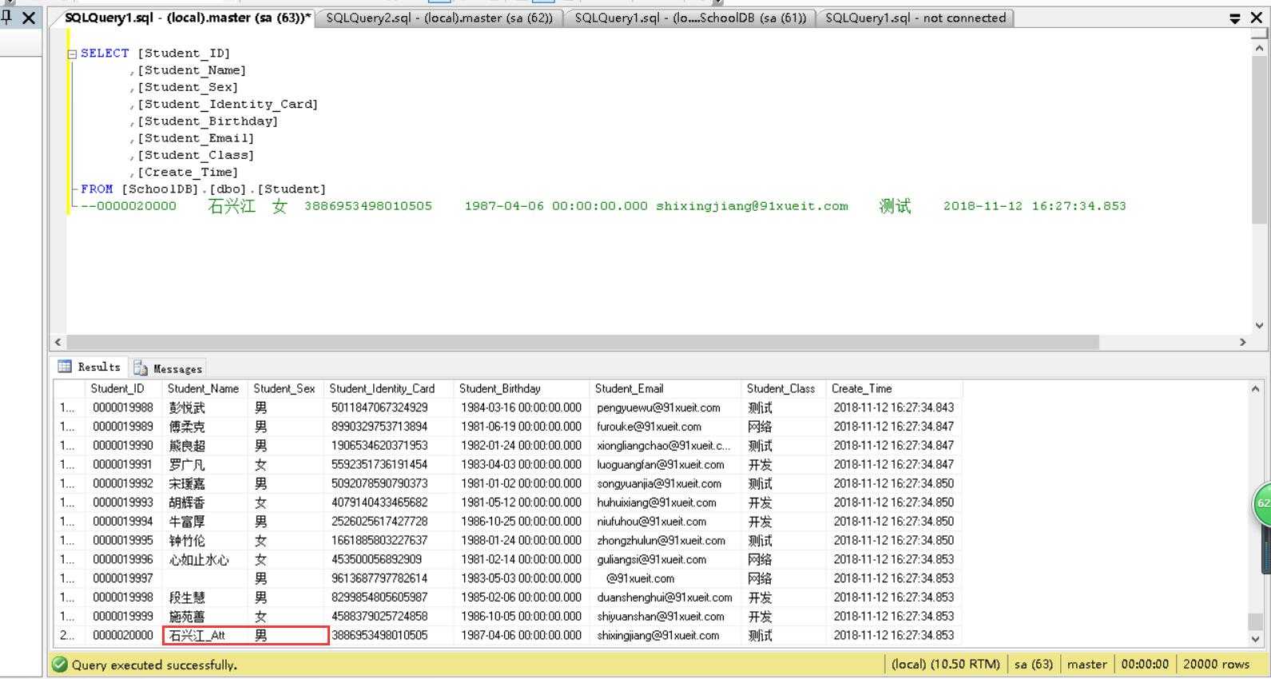Close the left docked panel

29,18
